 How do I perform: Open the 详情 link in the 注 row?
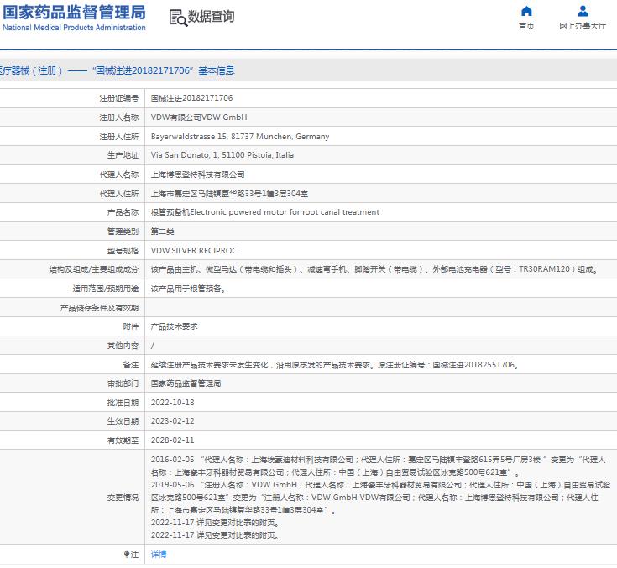click(x=159, y=555)
